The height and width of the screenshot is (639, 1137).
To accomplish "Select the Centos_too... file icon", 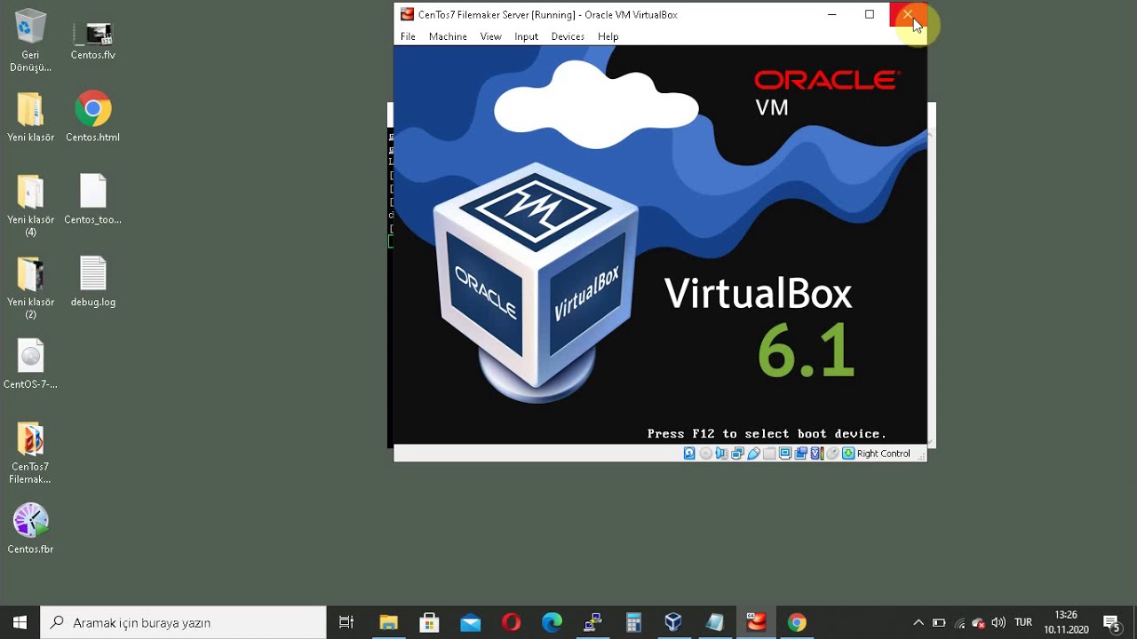I will point(93,199).
